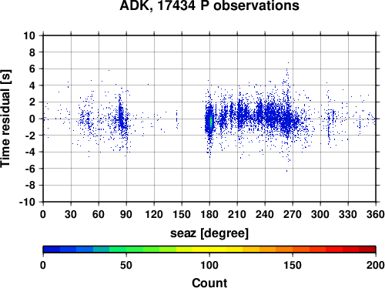Pick the yellow colorbar segment near 100

[209, 249]
